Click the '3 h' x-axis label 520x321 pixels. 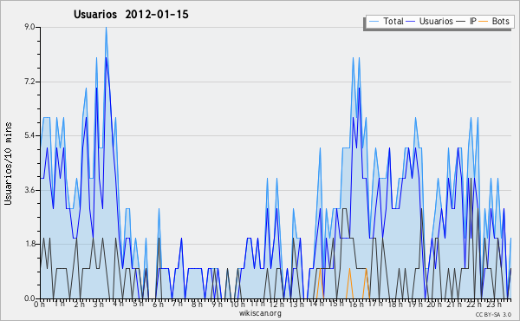pyautogui.click(x=99, y=305)
